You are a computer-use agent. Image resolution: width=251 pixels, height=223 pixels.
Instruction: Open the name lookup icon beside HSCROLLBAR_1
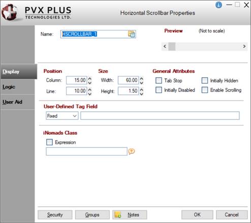click(132, 34)
